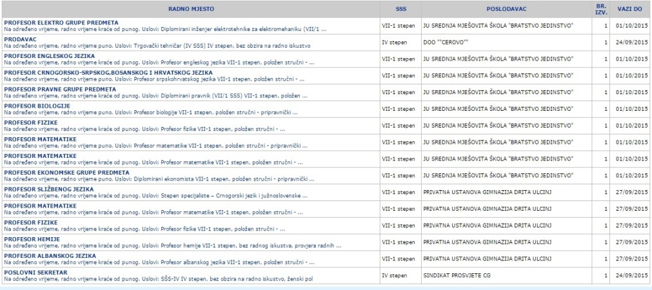
Task: View PROFESOR SLUŽBENOG JEZIKA job details
Action: click(49, 189)
